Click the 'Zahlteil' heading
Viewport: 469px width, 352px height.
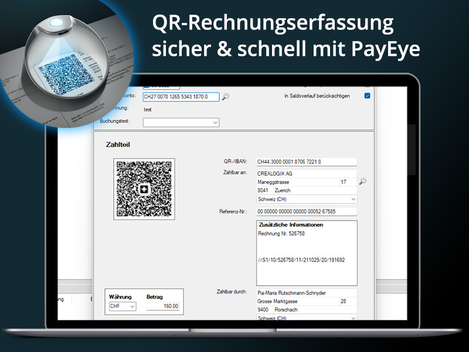coord(118,144)
